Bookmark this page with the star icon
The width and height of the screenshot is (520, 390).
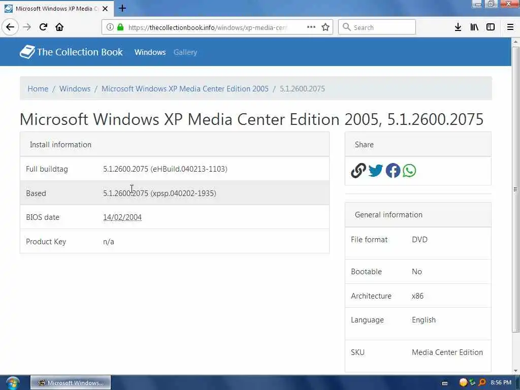coord(326,27)
